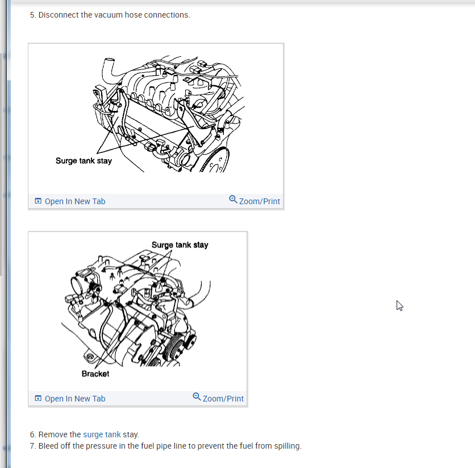Click Open In New Tab under Bracket diagram
This screenshot has width=475, height=468.
click(x=75, y=399)
